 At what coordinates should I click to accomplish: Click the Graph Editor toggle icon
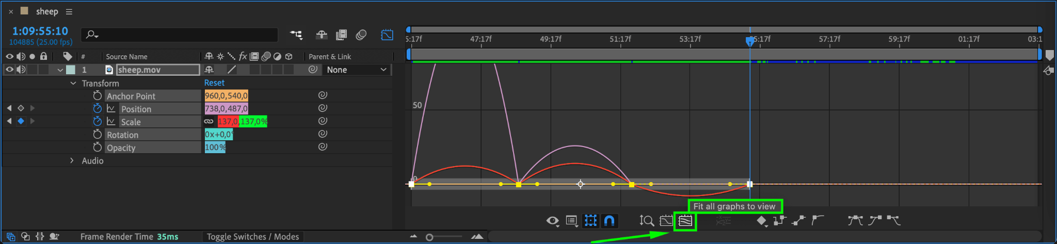(387, 35)
